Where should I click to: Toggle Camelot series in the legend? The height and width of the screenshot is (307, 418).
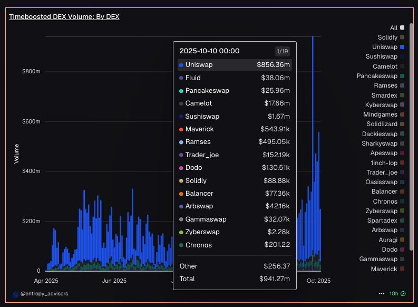coord(385,66)
